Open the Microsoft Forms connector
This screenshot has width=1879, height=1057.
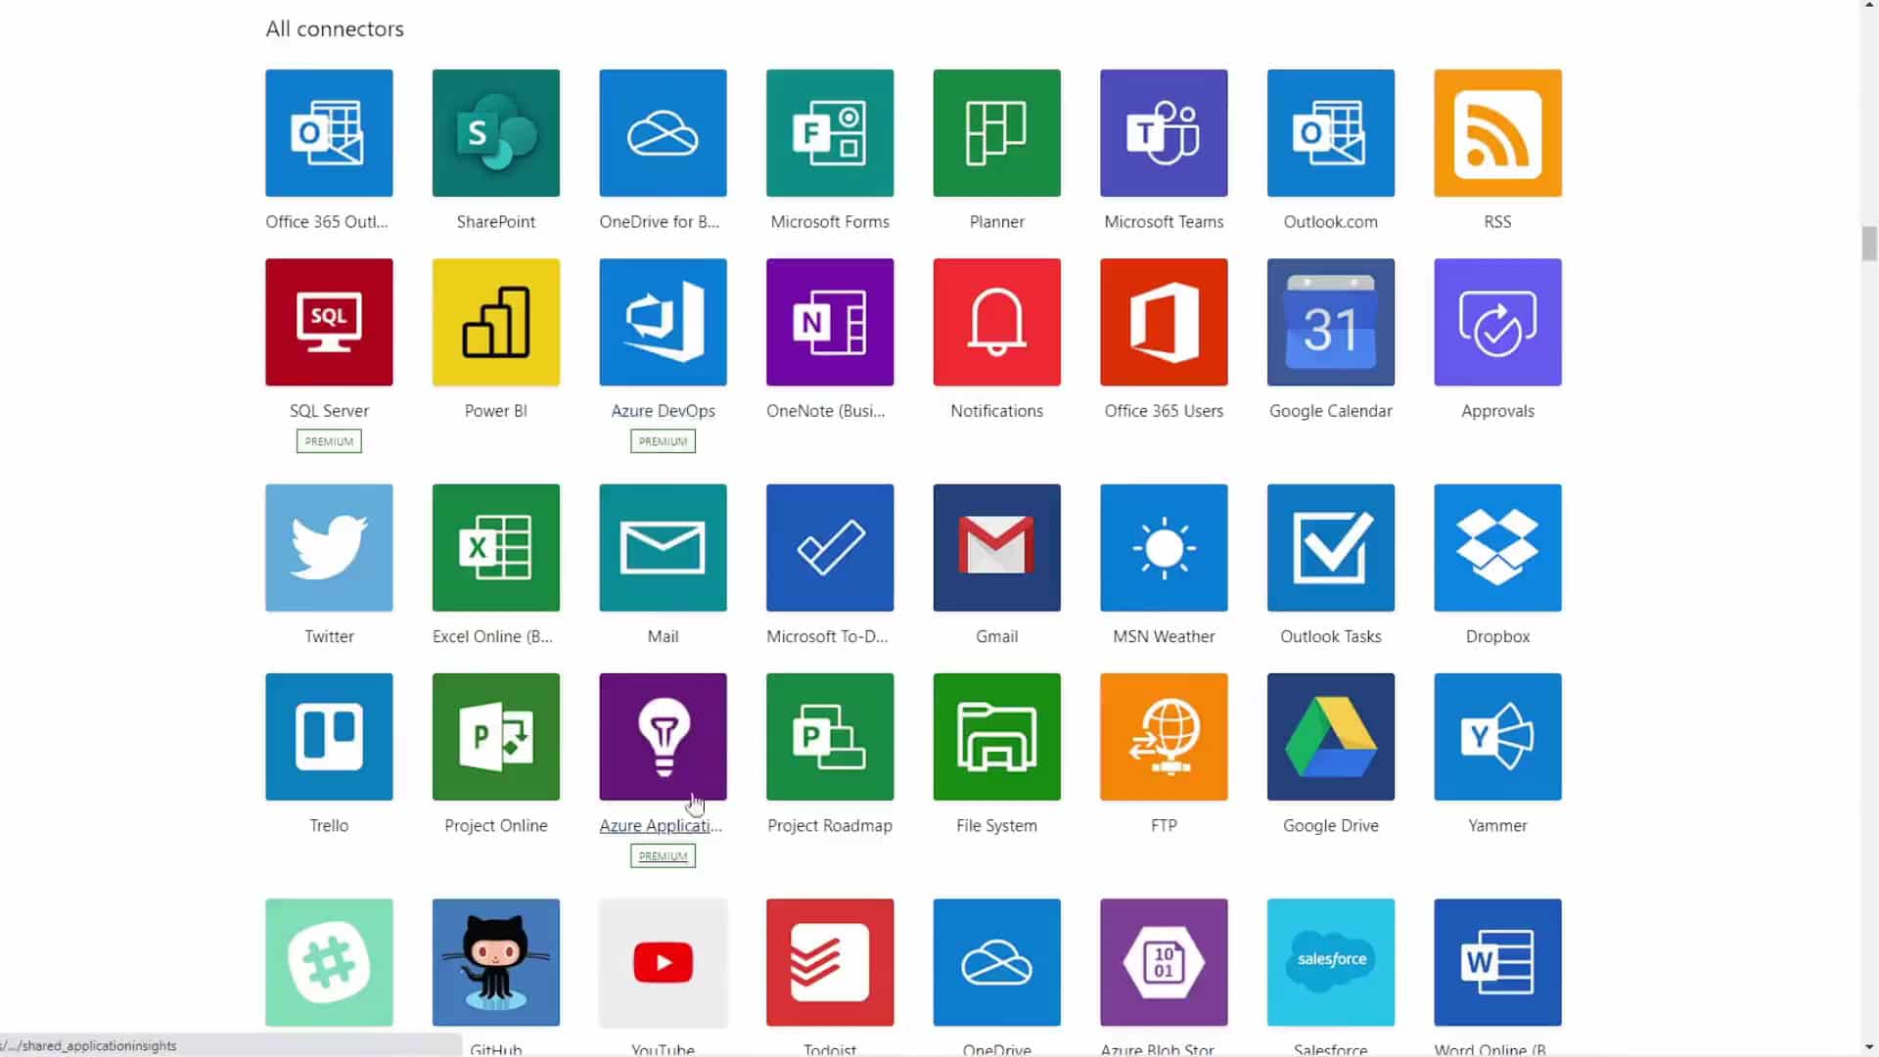tap(830, 133)
